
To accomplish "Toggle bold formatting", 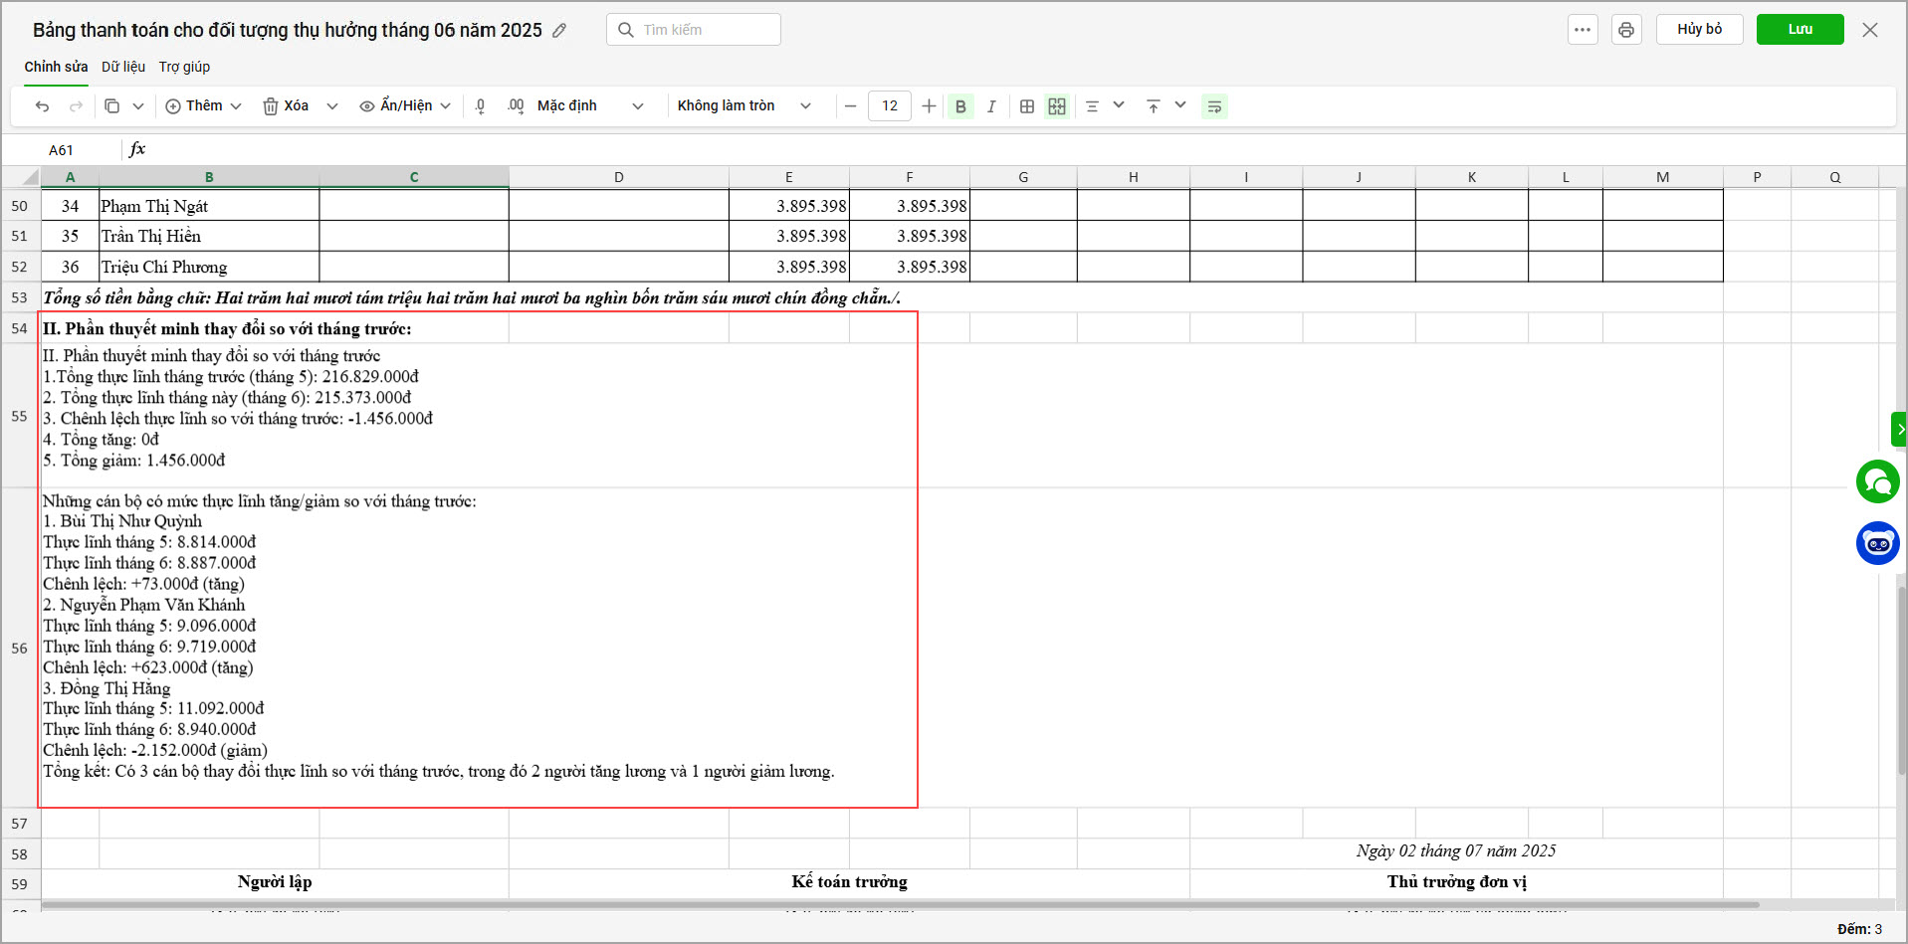I will (x=960, y=106).
